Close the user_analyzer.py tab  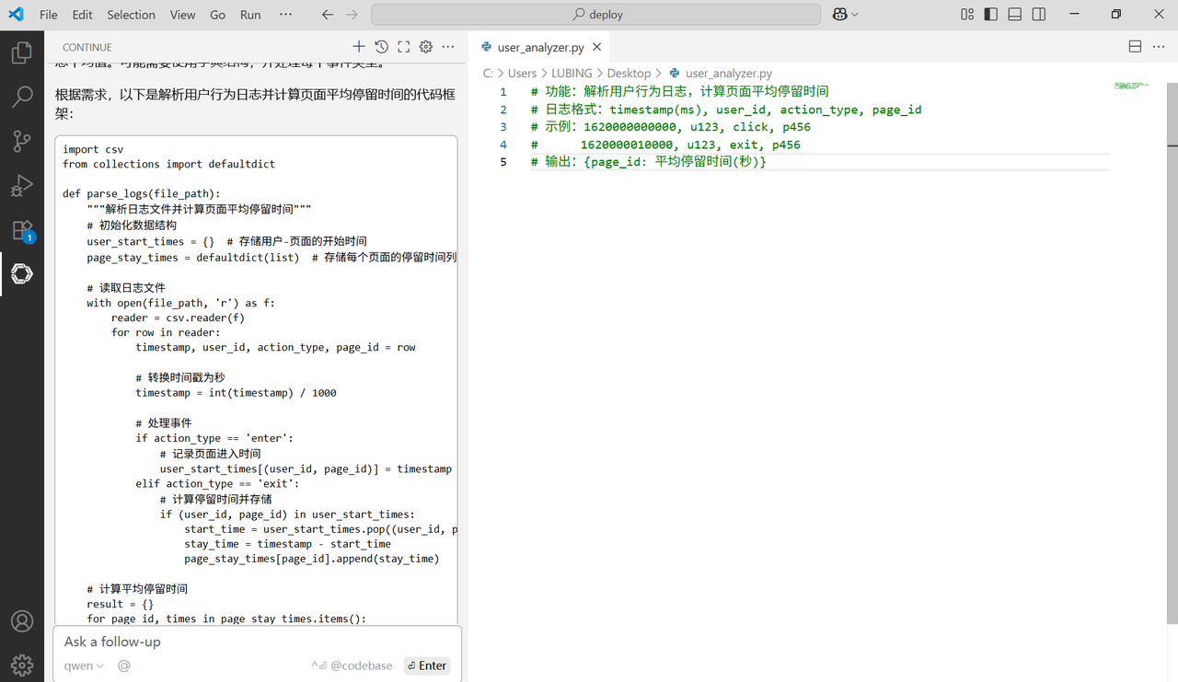[x=597, y=47]
